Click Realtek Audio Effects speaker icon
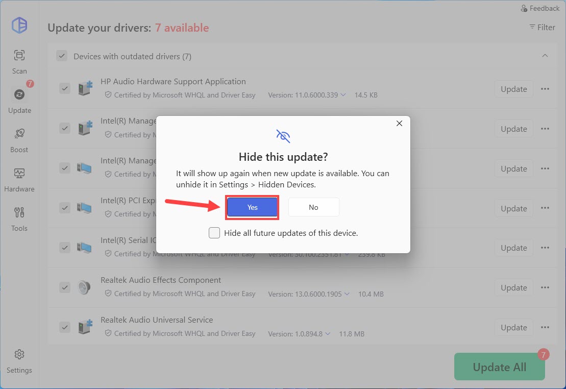566x389 pixels. [84, 287]
